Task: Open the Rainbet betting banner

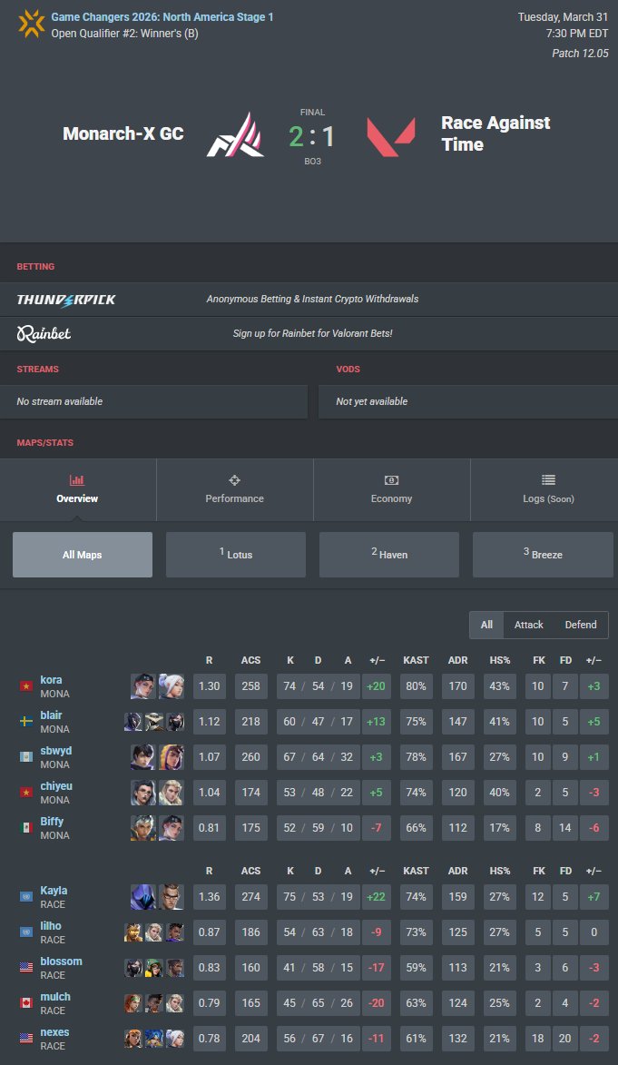Action: tap(309, 333)
